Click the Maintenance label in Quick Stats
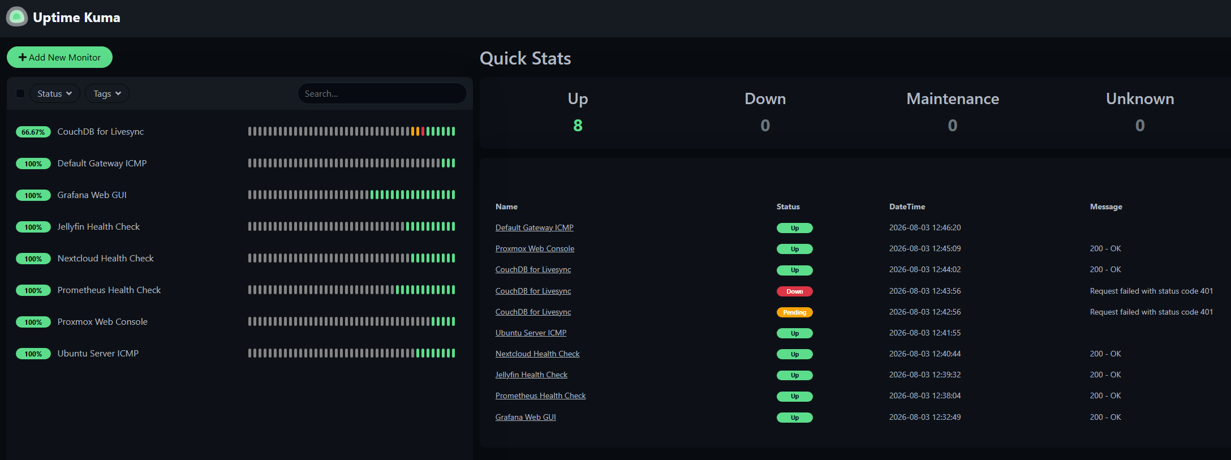The width and height of the screenshot is (1231, 460). 953,98
